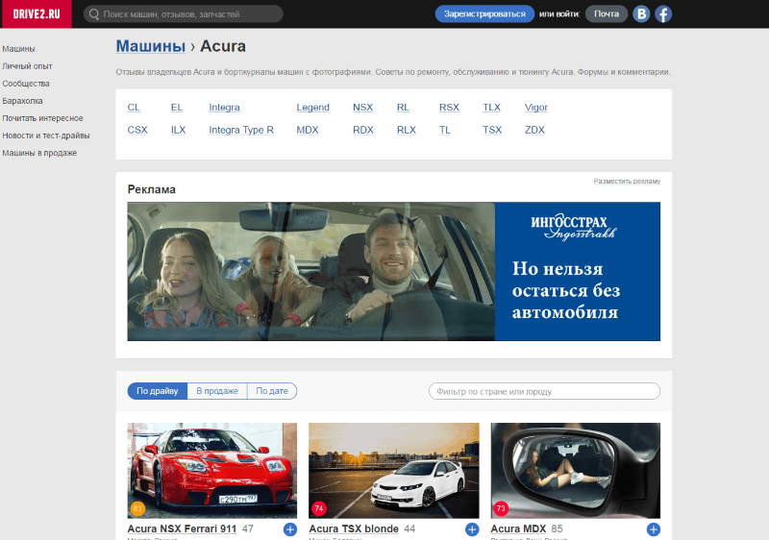Open Сообщества in the sidebar

coord(26,84)
